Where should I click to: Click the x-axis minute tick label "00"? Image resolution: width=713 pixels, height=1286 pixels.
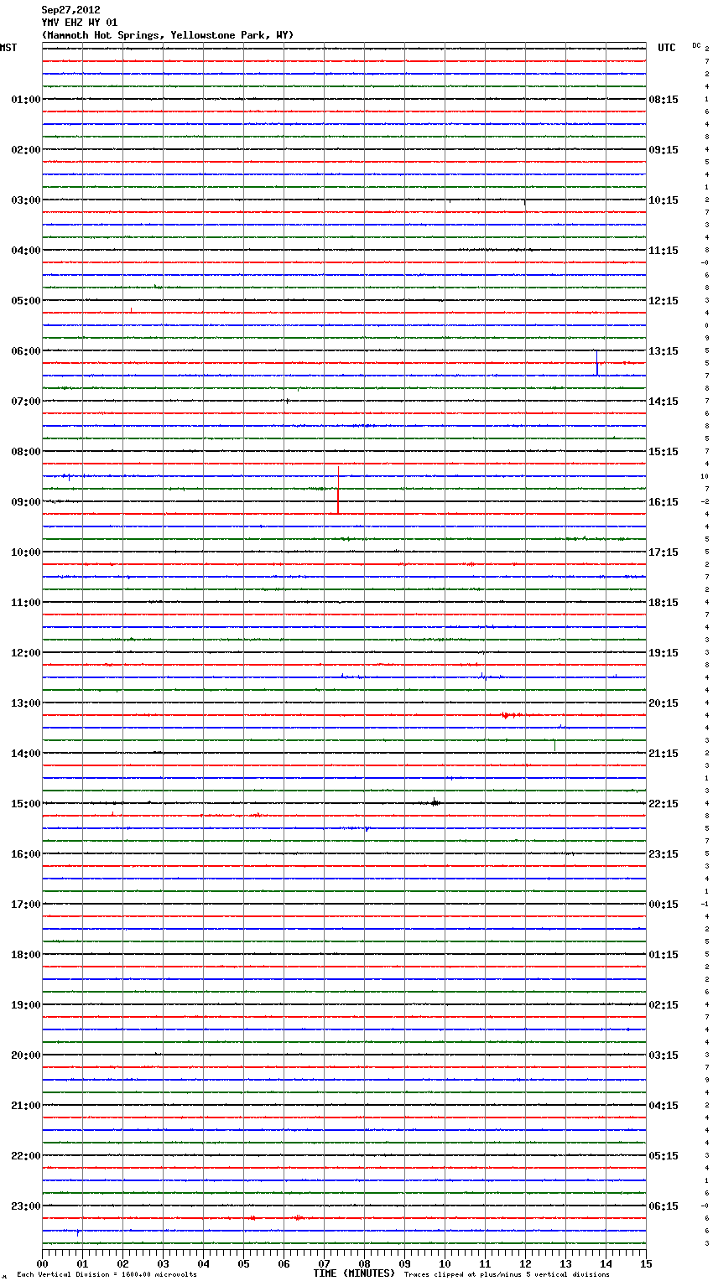tap(42, 1263)
